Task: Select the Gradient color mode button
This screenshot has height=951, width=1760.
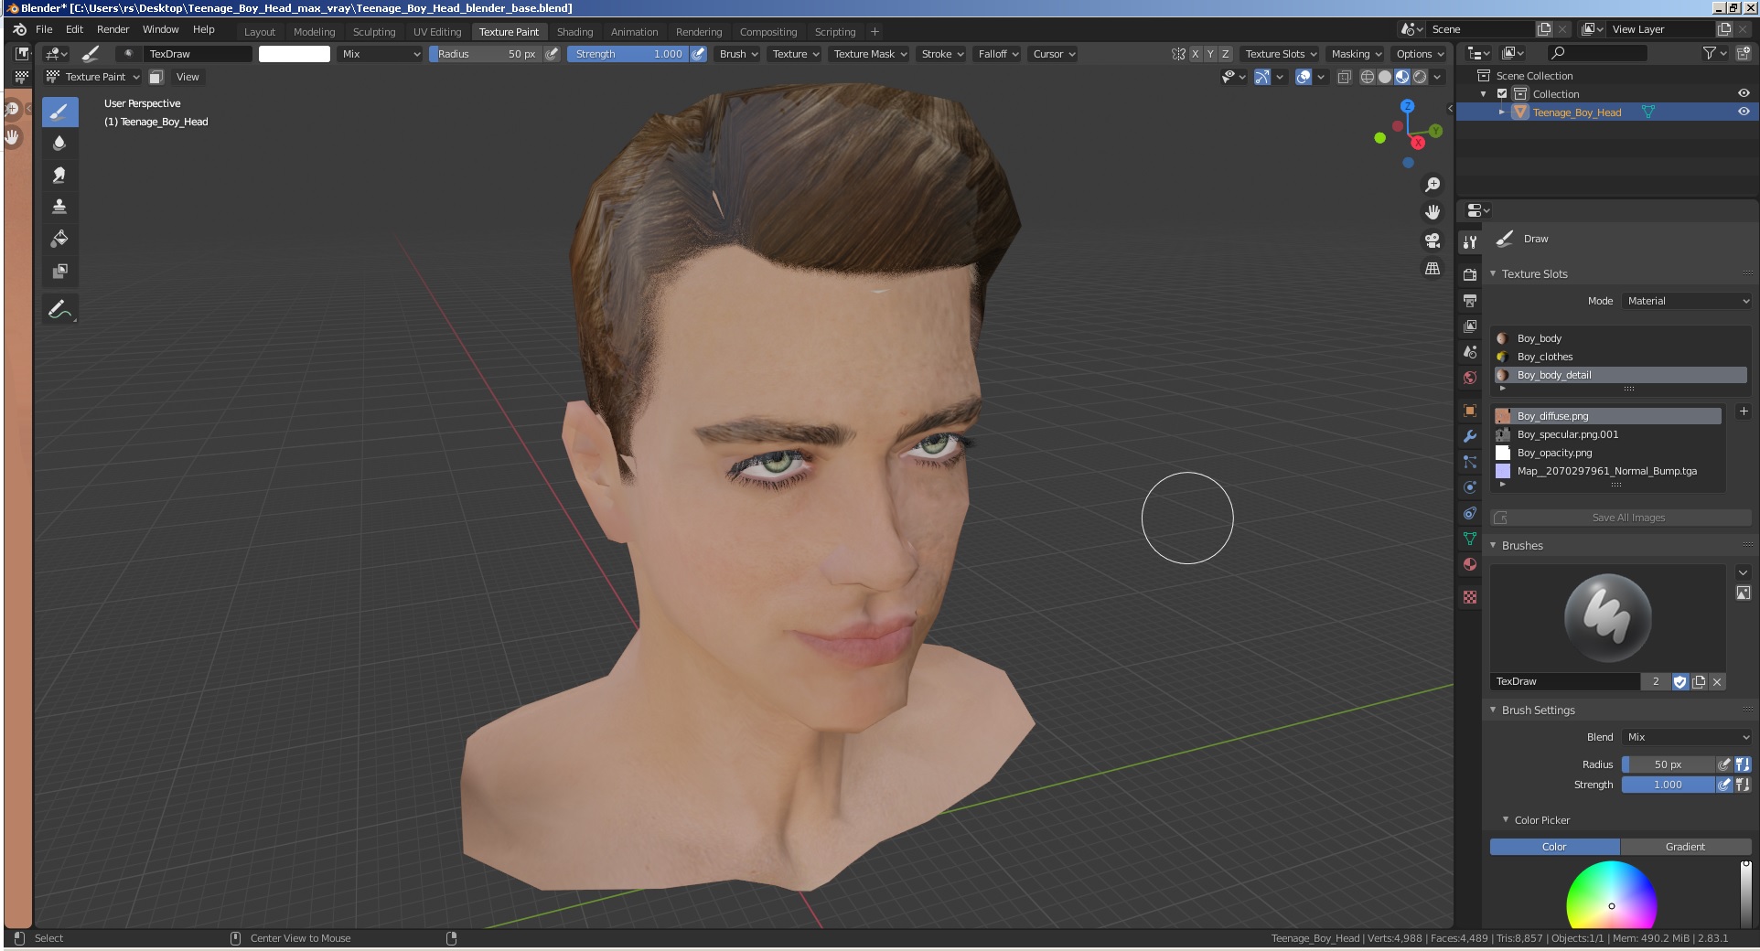Action: click(1685, 847)
